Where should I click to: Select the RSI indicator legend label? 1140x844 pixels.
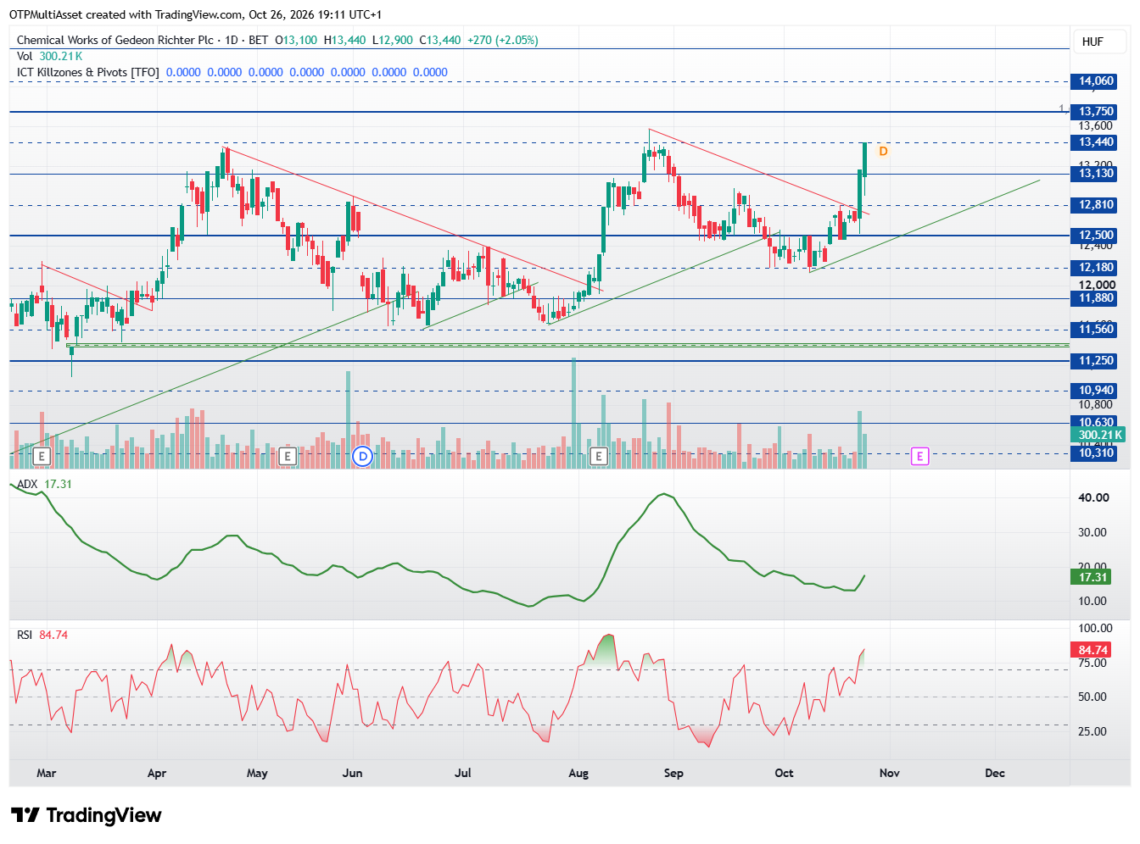click(25, 635)
